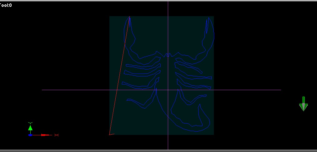The height and width of the screenshot is (152, 317).
Task: Click the green downward tool position cone
Action: tap(303, 104)
